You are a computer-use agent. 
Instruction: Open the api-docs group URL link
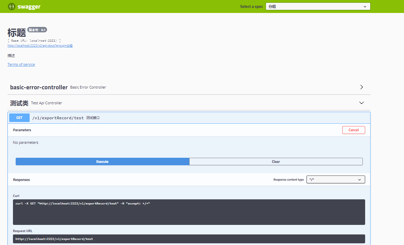pos(40,46)
